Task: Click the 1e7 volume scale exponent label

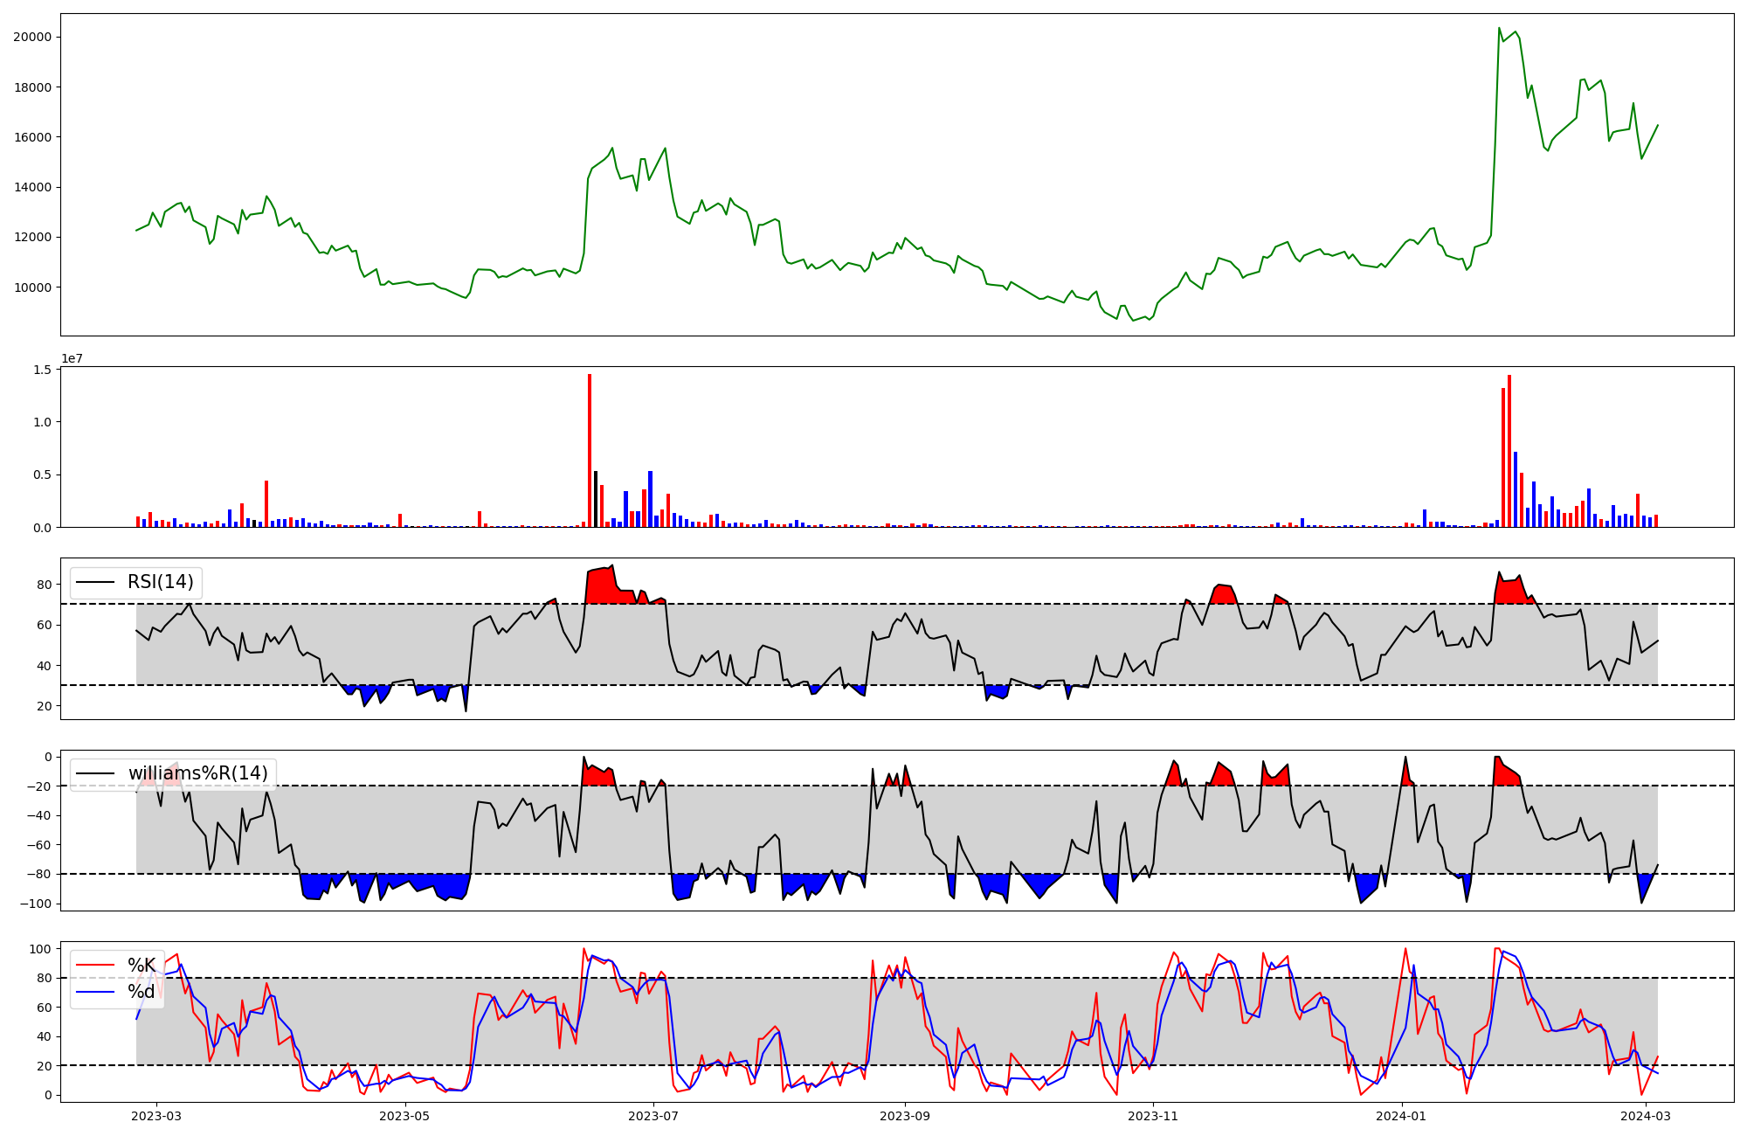Action: coord(72,358)
